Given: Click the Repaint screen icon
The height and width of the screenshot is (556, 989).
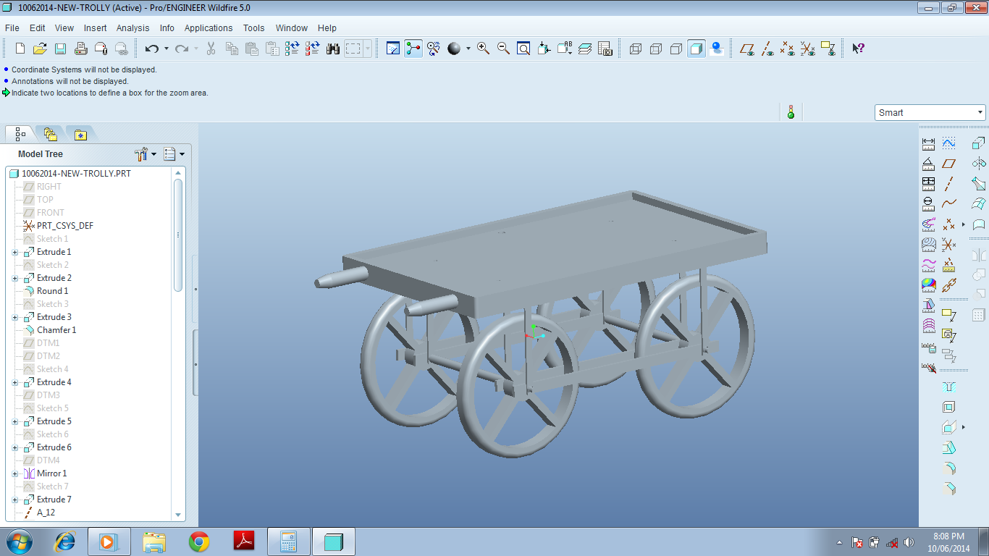Looking at the screenshot, I should (393, 49).
